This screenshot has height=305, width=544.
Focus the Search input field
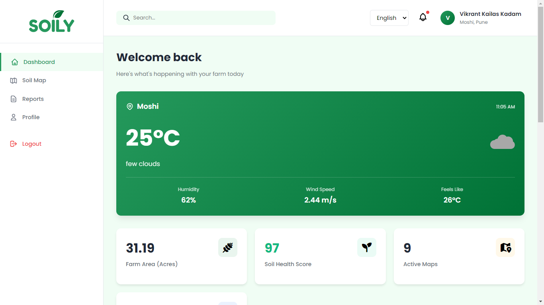pyautogui.click(x=196, y=18)
